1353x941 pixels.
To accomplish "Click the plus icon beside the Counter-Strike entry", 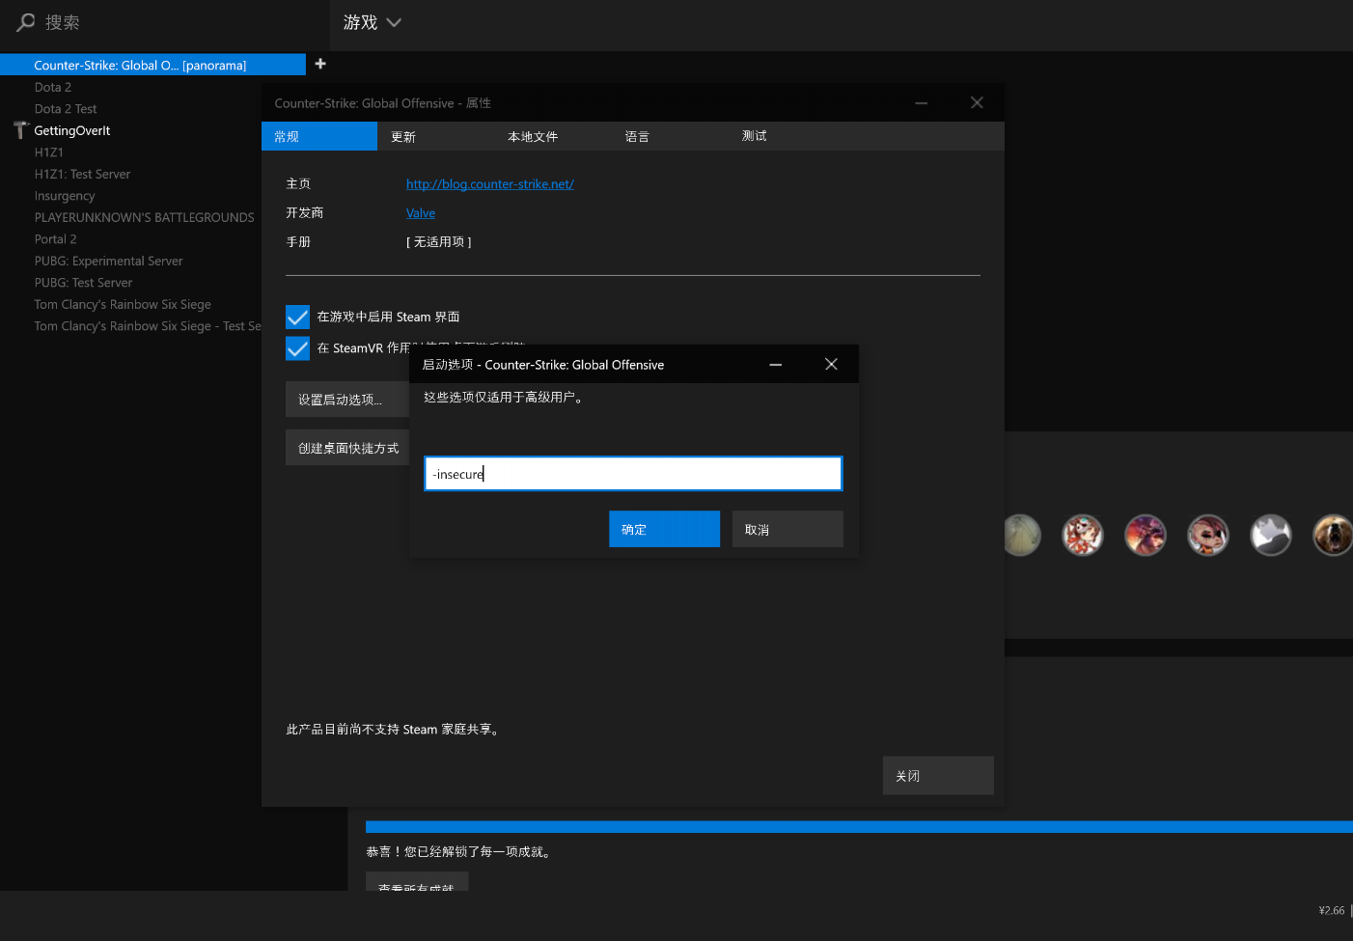I will pos(320,64).
